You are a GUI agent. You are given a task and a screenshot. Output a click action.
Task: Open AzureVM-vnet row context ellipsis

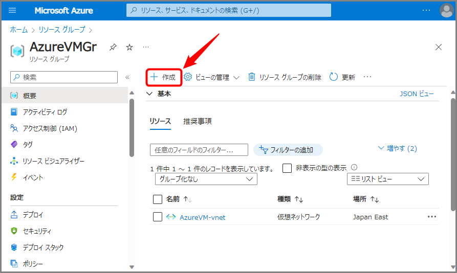point(432,217)
